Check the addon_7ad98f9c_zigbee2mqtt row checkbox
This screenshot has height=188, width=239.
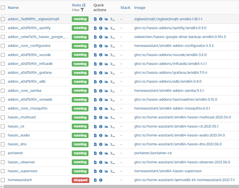(x=3, y=19)
